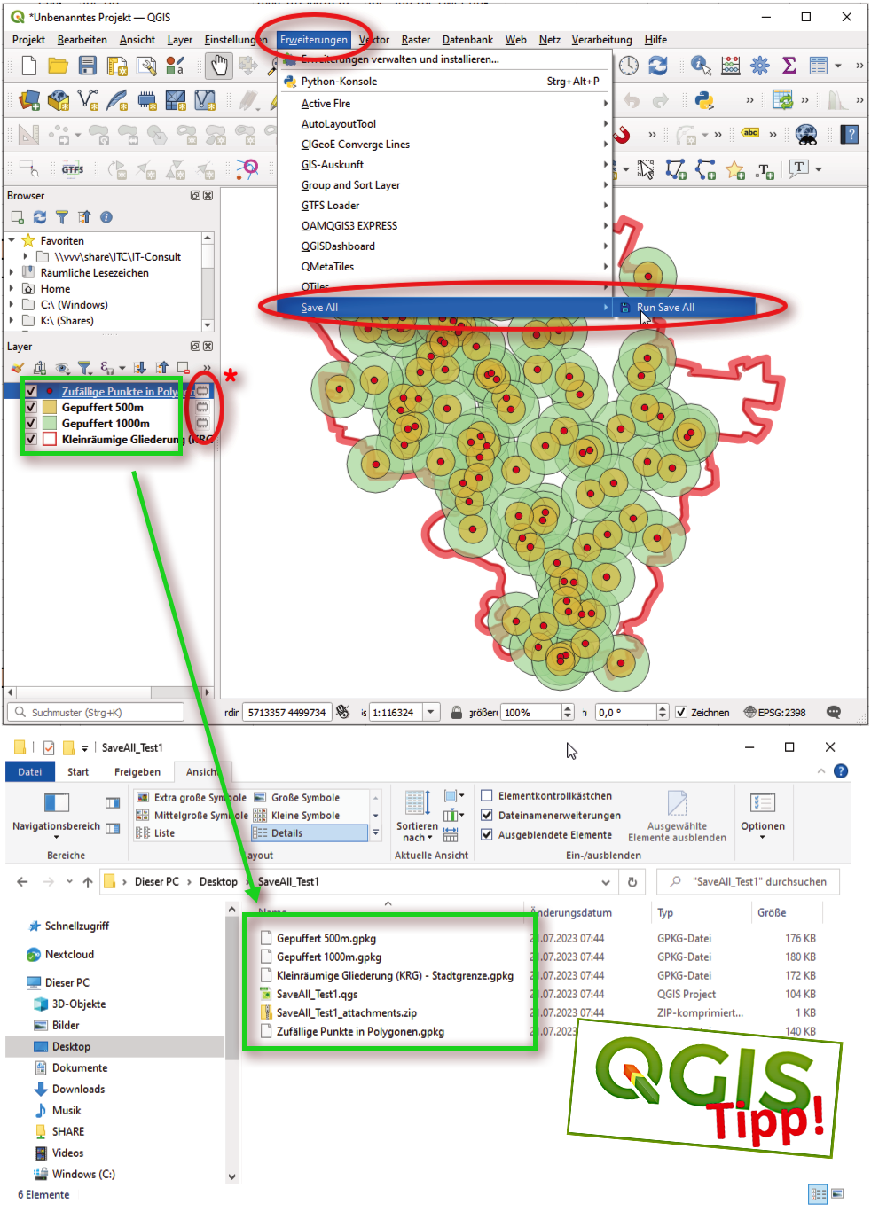
Task: Open Layer Styling paintbrush icon
Action: click(18, 368)
